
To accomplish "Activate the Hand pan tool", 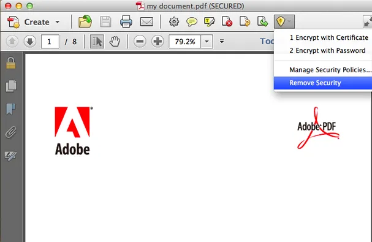I will click(115, 42).
